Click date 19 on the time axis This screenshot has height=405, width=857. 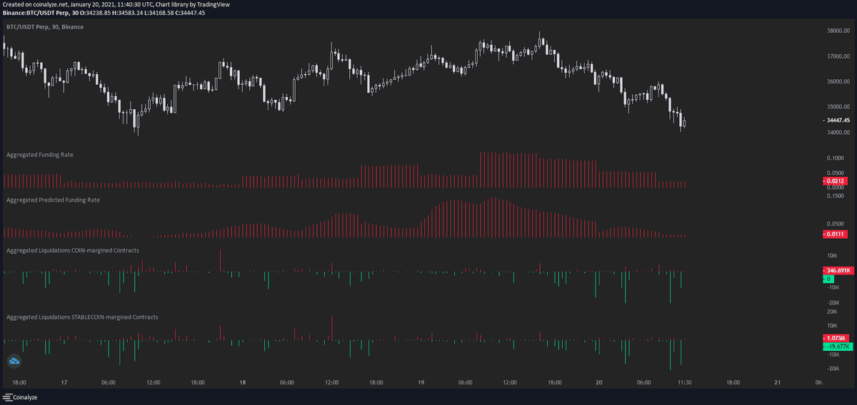tap(421, 383)
